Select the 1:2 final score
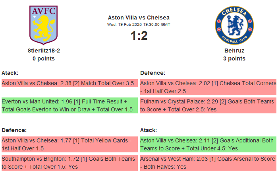 (139, 36)
